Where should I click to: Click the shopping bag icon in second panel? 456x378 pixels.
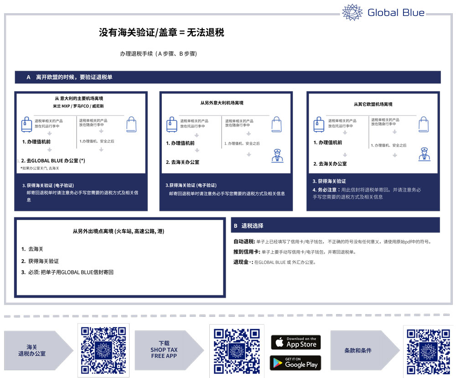click(276, 124)
